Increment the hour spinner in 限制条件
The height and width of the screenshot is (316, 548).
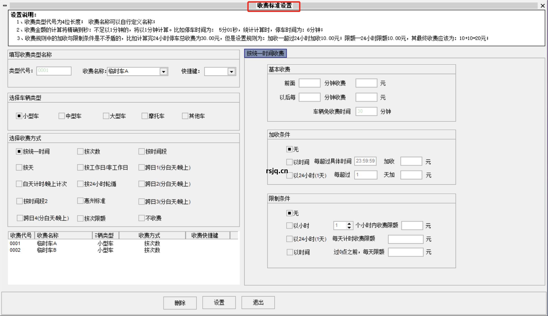(x=350, y=224)
